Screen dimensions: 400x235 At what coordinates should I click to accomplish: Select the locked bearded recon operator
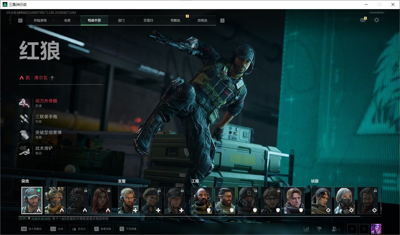pos(368,200)
